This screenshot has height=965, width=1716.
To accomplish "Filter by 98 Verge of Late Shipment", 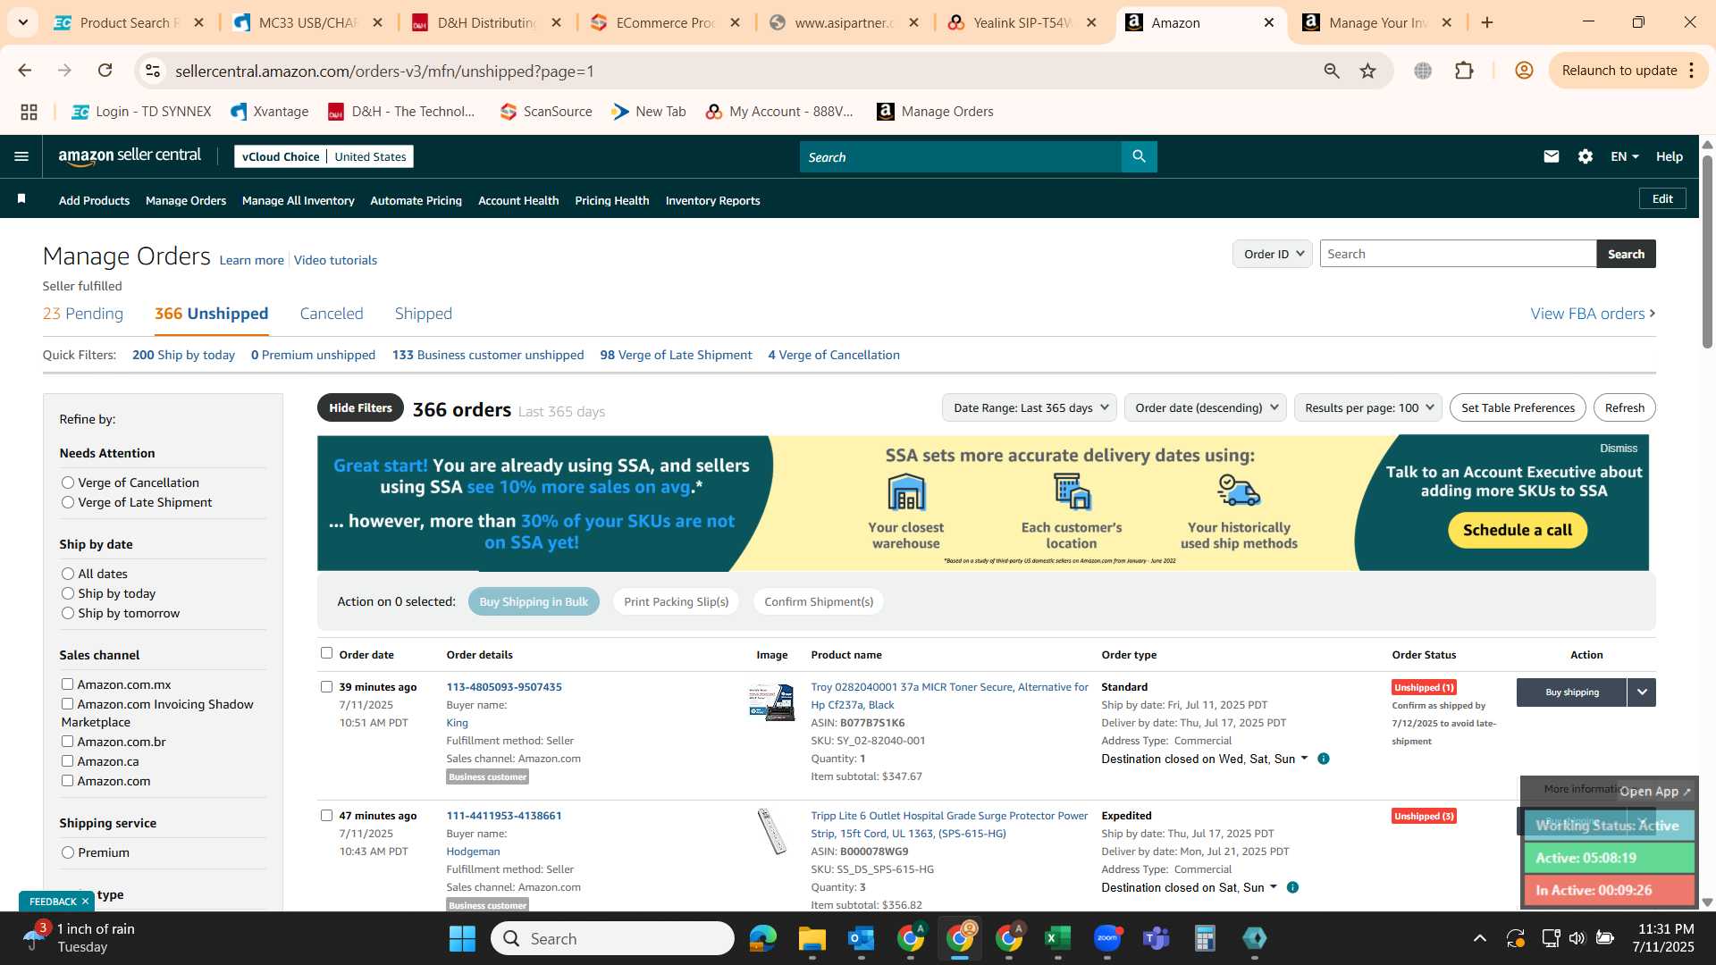I will [676, 355].
